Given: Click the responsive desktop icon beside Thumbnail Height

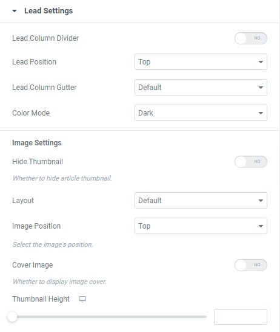Looking at the screenshot, I should 82,299.
